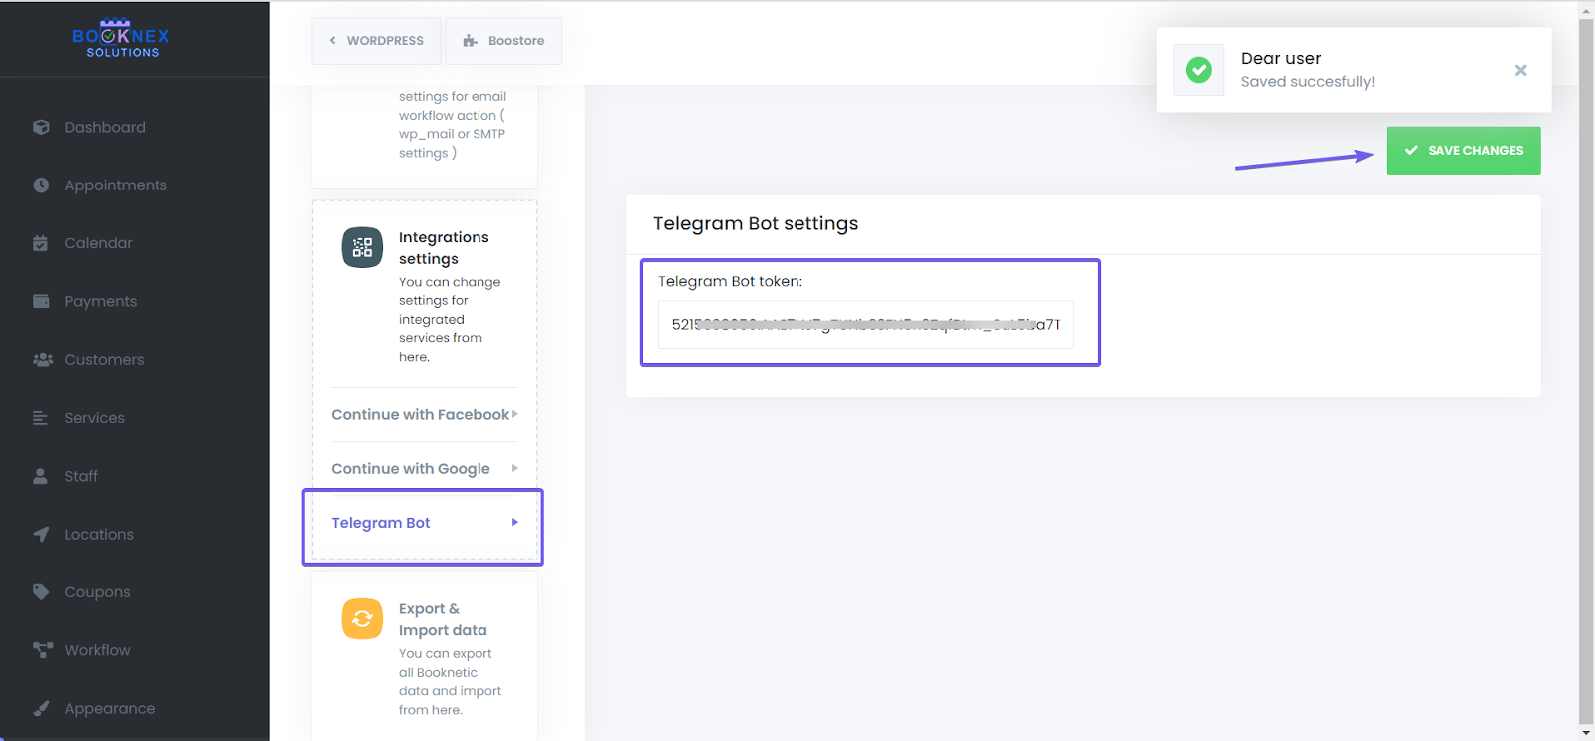This screenshot has height=741, width=1595.
Task: Click the WordPress back button
Action: [376, 41]
